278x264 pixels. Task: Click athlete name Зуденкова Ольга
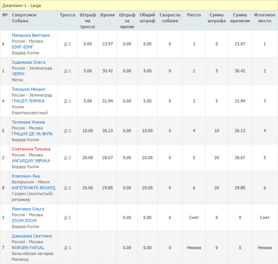28,62
